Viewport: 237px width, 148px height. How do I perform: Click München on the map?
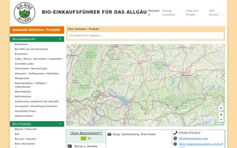click(187, 75)
